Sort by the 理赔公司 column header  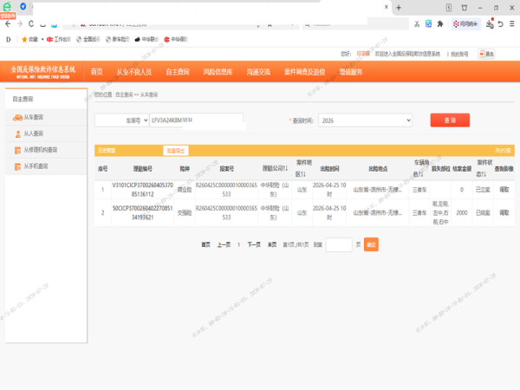point(275,168)
